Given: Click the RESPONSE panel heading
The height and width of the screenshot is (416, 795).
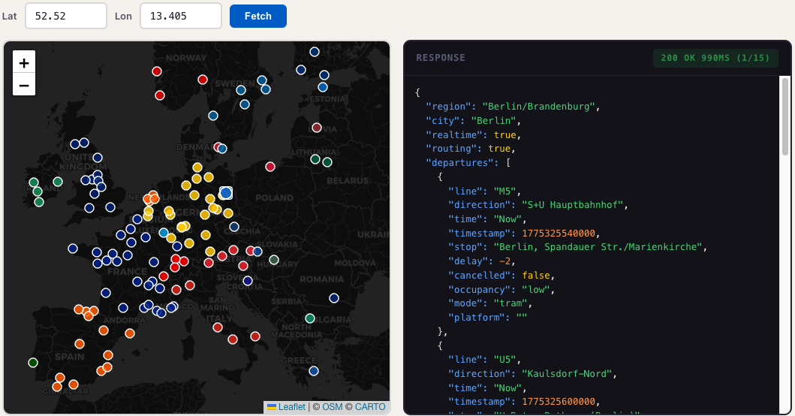Looking at the screenshot, I should (x=441, y=58).
